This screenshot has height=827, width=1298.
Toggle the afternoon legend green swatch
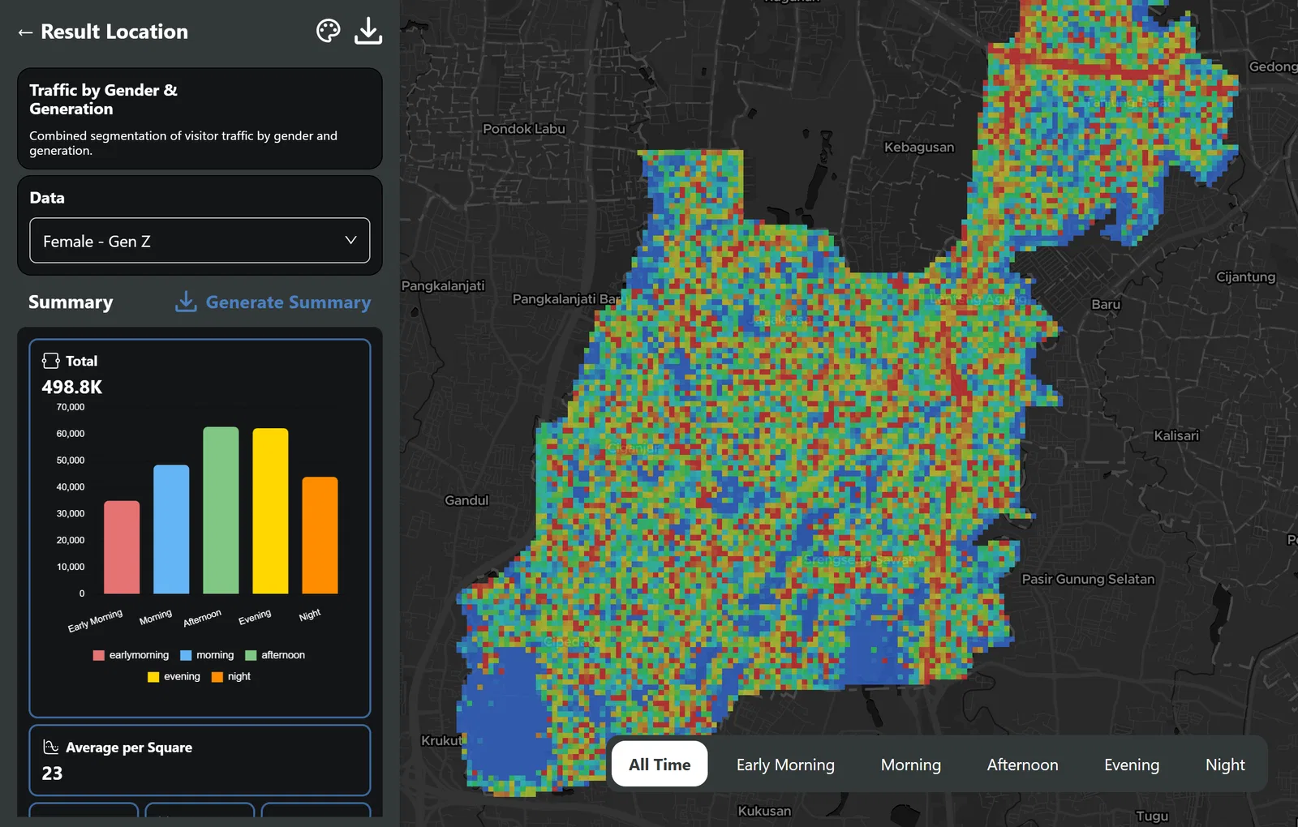251,655
